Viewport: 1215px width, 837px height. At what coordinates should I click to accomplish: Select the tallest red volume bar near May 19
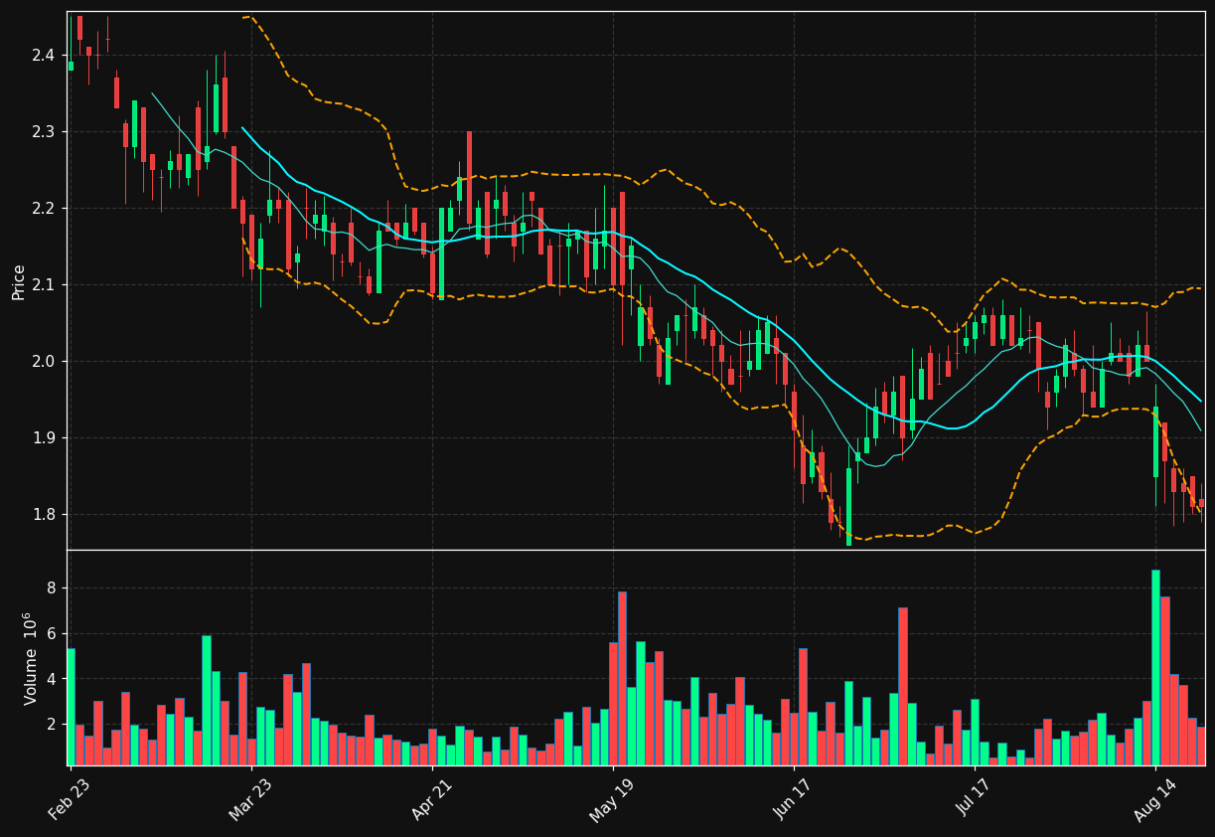click(x=622, y=678)
